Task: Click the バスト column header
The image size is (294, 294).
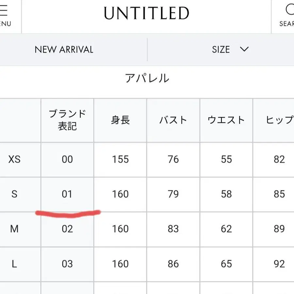Action: (173, 120)
